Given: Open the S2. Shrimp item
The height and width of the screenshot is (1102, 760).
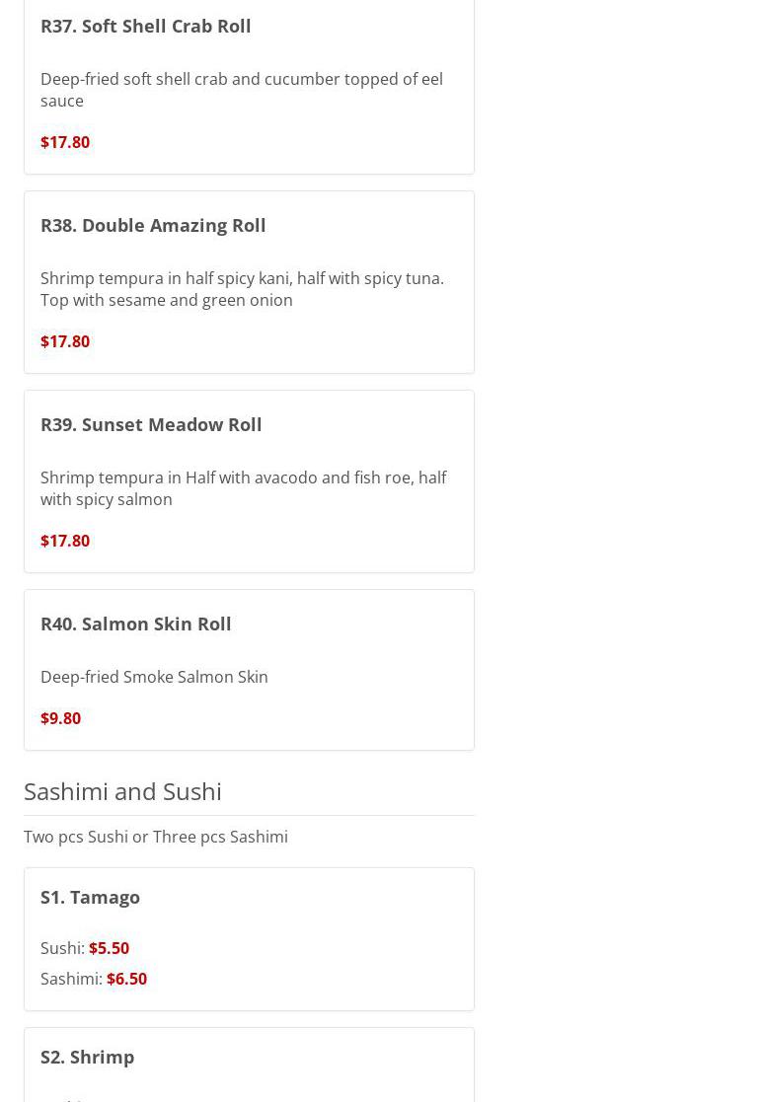Looking at the screenshot, I should click(x=87, y=1057).
